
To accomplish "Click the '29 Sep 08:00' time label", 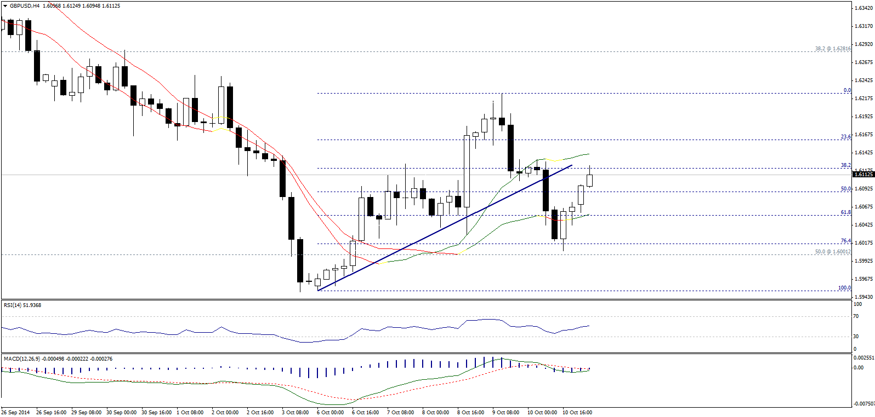I will pos(86,412).
